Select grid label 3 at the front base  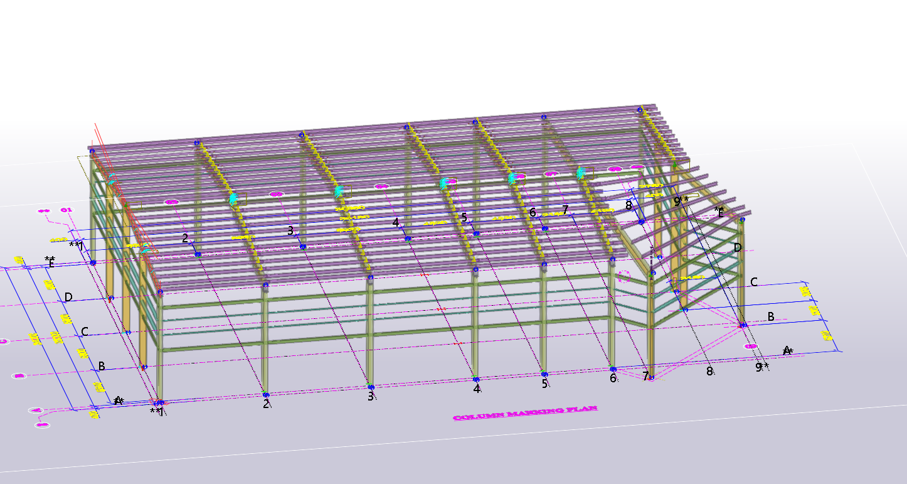pos(371,396)
